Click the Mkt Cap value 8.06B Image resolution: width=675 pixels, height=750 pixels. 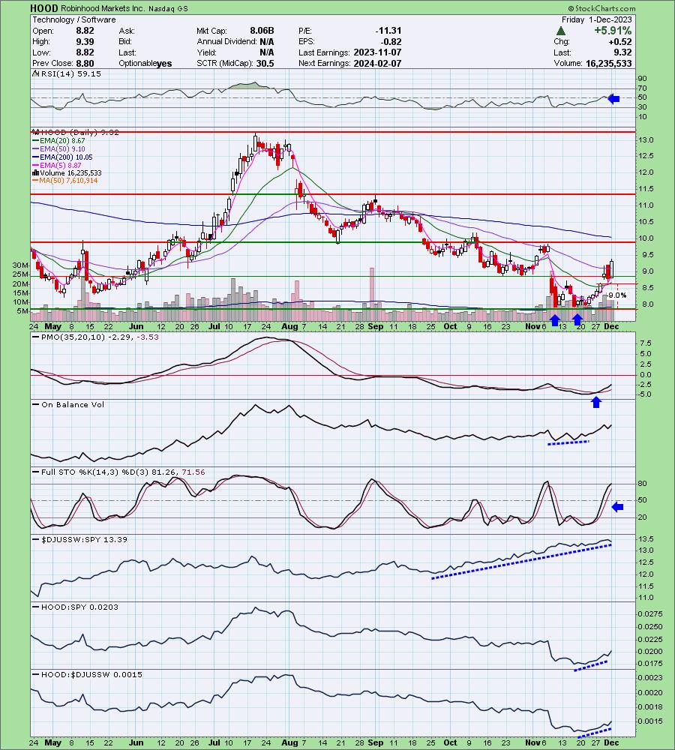(x=262, y=31)
